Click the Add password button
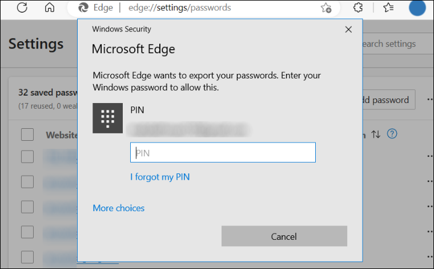The width and height of the screenshot is (434, 269). (x=388, y=100)
